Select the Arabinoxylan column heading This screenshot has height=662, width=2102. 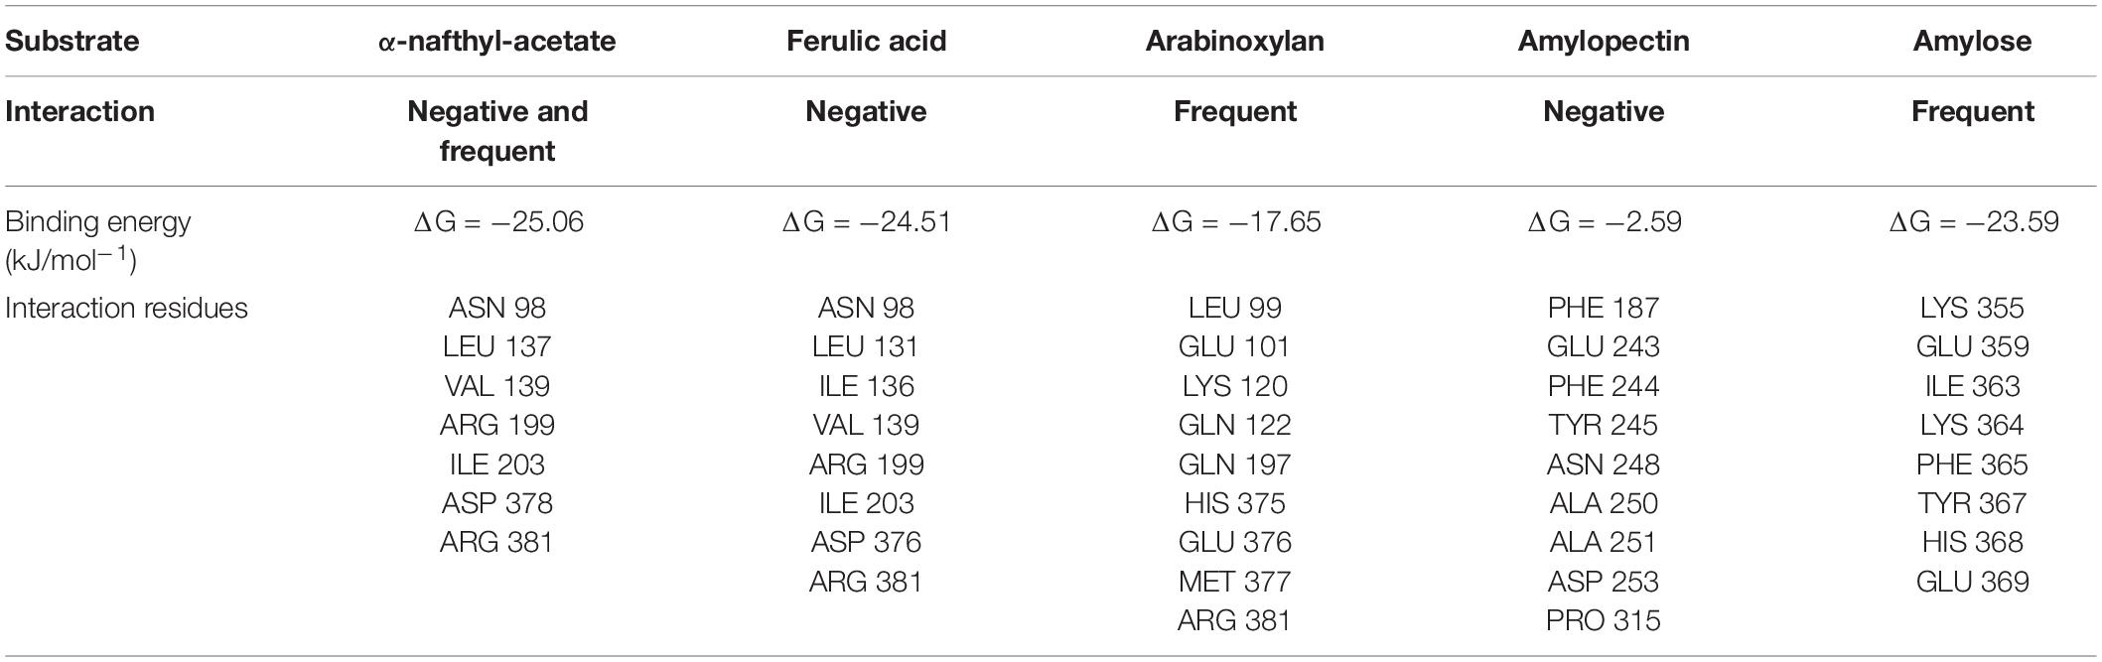click(1234, 41)
